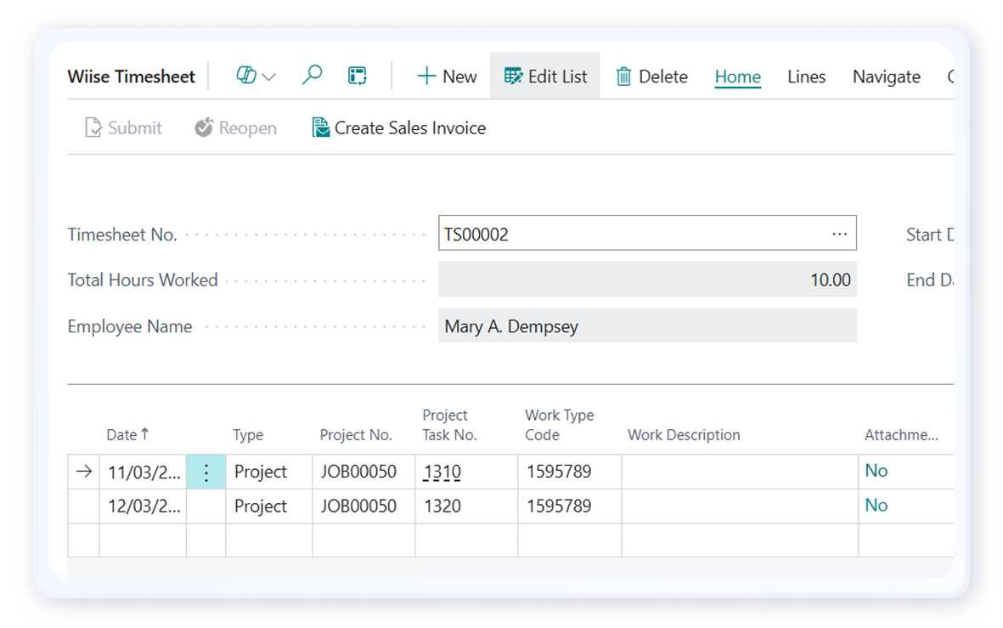Select the Project Task No. 1310 cell
This screenshot has width=1003, height=628.
(x=442, y=471)
